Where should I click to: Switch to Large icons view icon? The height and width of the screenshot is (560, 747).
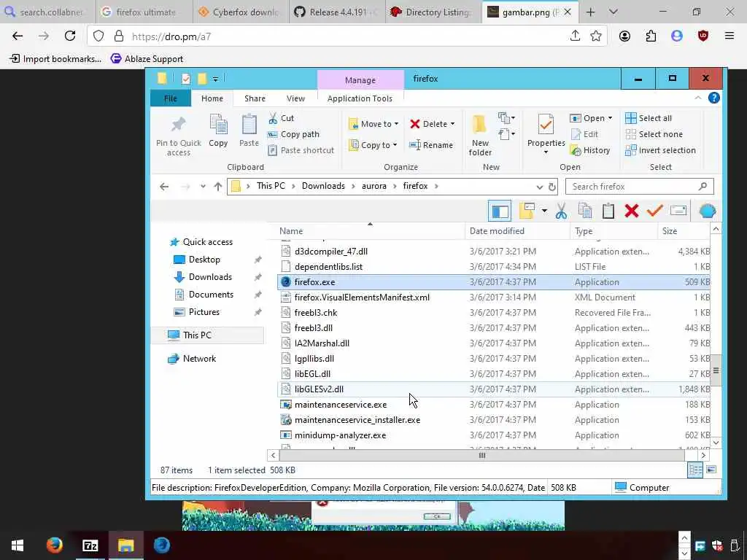711,470
